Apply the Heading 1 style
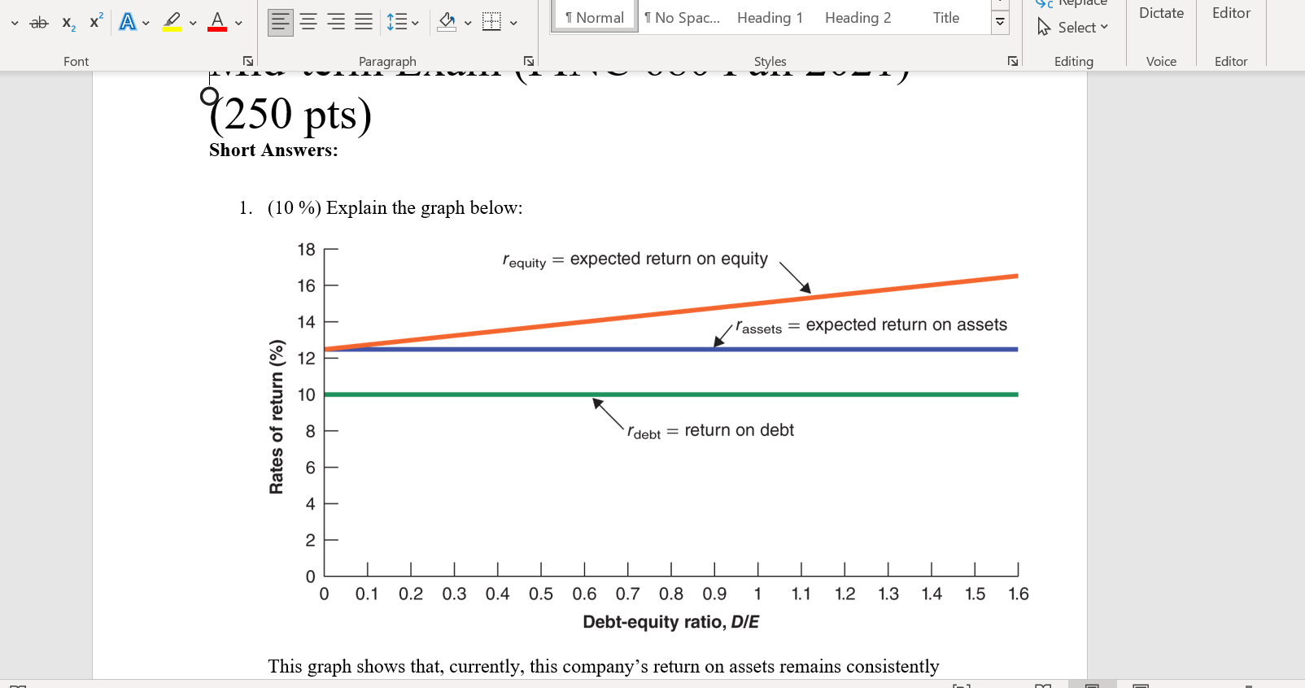Image resolution: width=1305 pixels, height=688 pixels. coord(770,17)
